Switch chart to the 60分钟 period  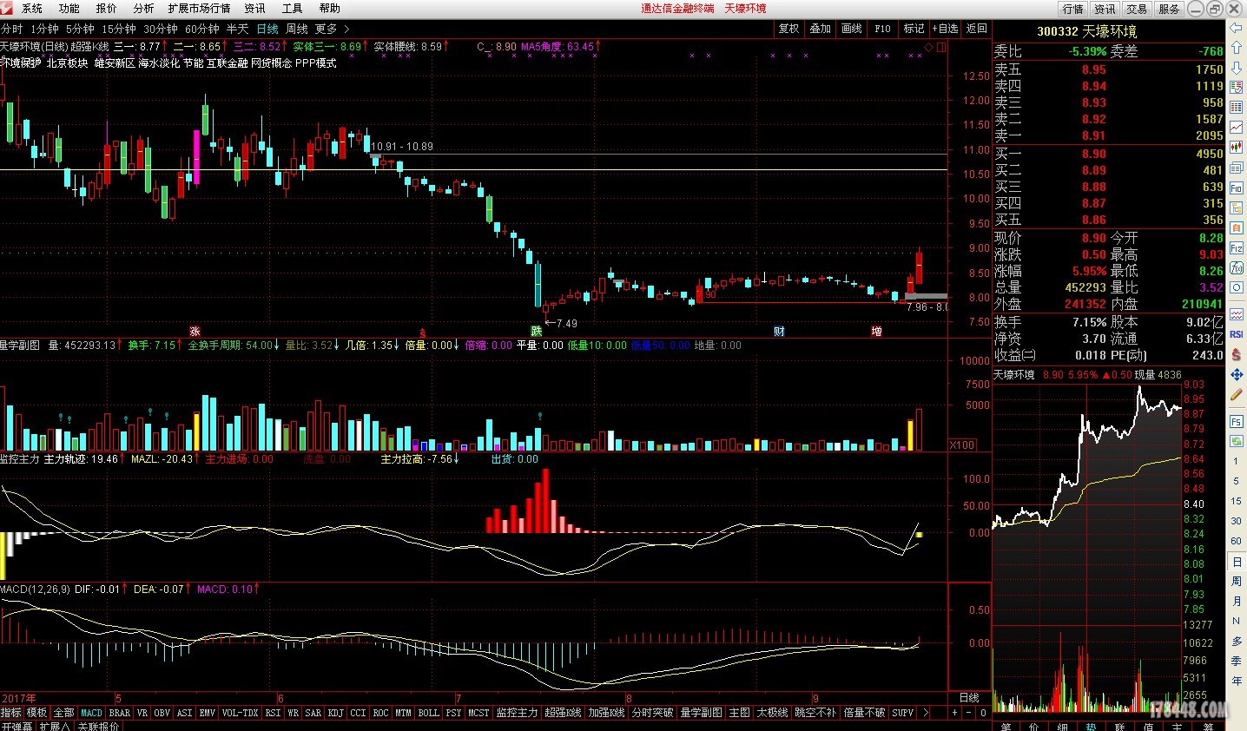[x=202, y=29]
